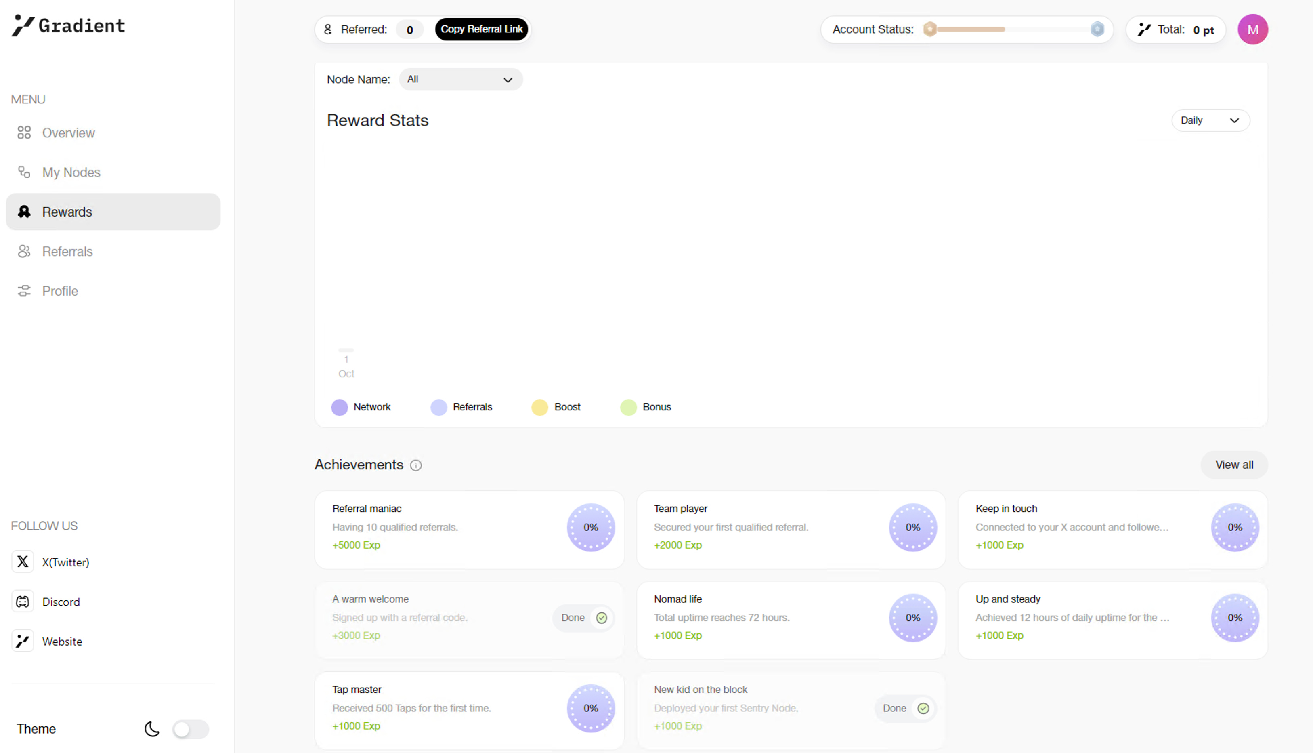Click the X(Twitter) link text
The height and width of the screenshot is (753, 1313).
(x=66, y=562)
